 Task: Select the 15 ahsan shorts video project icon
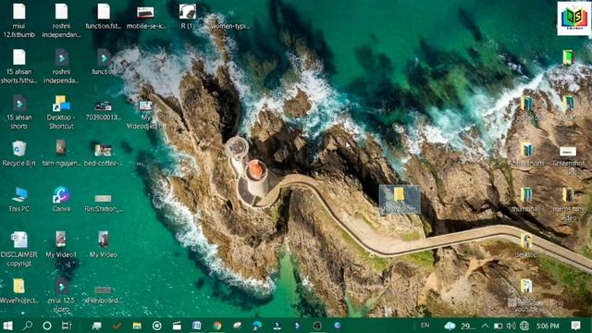[x=18, y=103]
